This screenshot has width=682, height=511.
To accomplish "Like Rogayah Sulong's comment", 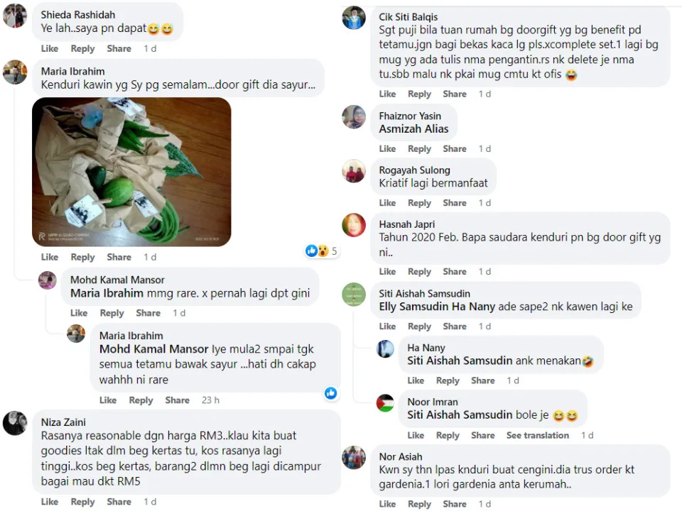I will click(387, 203).
